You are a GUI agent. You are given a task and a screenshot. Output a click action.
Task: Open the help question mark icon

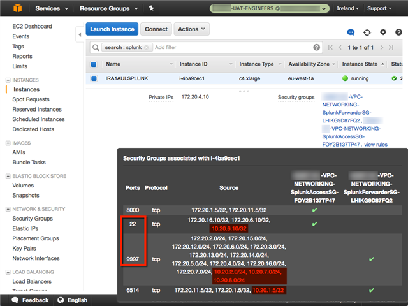coord(398,32)
